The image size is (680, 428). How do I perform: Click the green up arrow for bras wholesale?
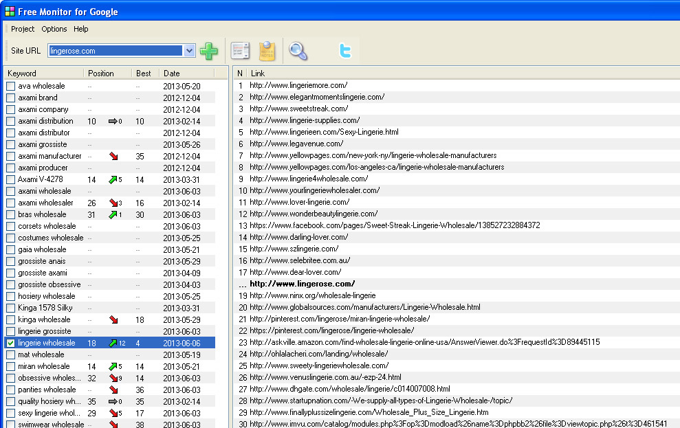(113, 214)
